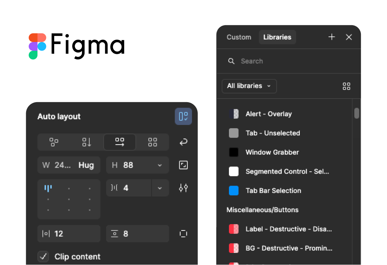Toggle the auto layout settings icon
Viewport: 387px width, 265px height.
183,116
